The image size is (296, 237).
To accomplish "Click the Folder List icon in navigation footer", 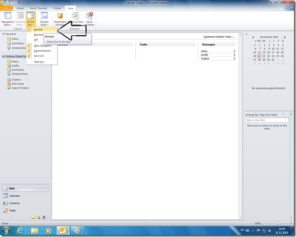I will (38, 217).
